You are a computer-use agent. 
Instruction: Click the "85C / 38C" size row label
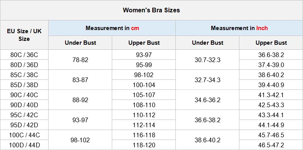[24, 75]
